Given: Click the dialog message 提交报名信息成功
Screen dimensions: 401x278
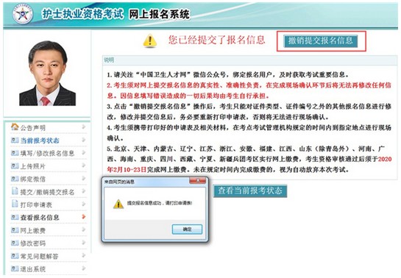Looking at the screenshot, I should pos(160,204).
